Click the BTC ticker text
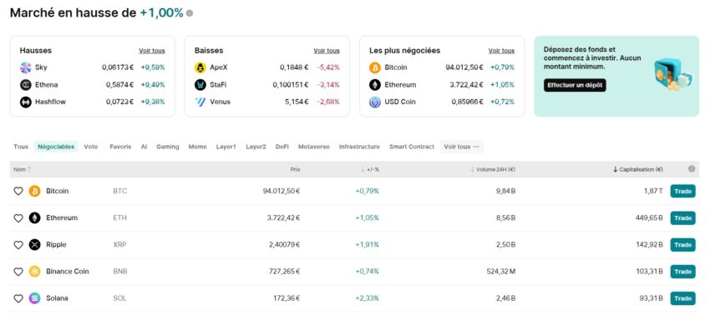 coord(120,191)
